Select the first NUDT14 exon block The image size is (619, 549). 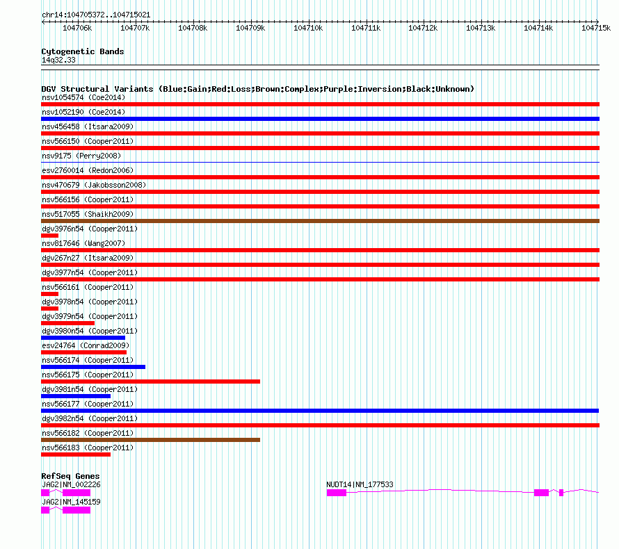[x=337, y=493]
